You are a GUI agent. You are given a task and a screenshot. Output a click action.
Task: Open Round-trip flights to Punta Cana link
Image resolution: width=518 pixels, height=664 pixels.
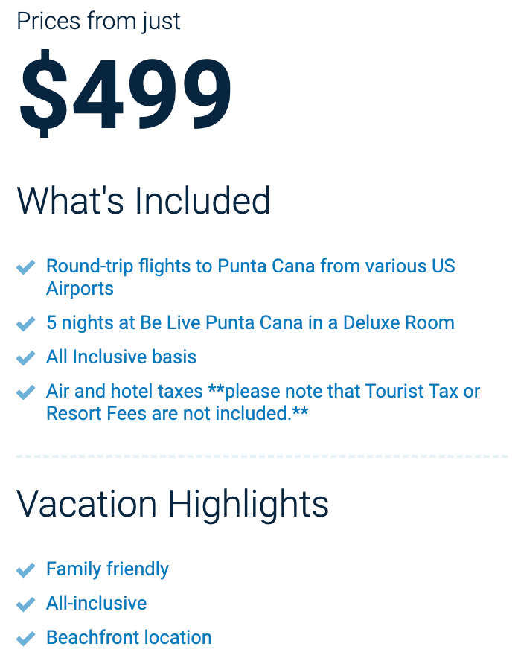point(250,277)
